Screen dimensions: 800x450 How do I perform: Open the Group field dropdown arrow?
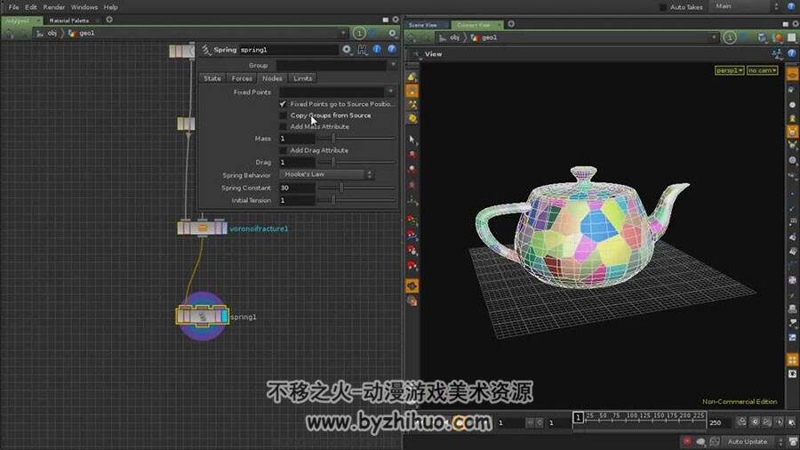[x=393, y=65]
